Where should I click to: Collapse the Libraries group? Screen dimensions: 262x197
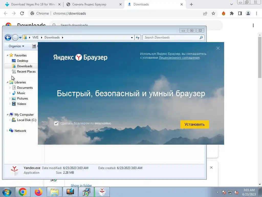point(7,82)
